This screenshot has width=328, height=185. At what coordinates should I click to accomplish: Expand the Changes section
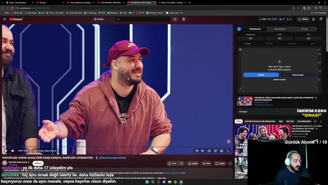tap(279, 112)
